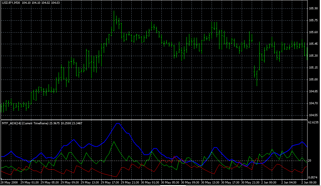Click the 105.90 price scale label
This screenshot has width=321, height=186.
[313, 8]
